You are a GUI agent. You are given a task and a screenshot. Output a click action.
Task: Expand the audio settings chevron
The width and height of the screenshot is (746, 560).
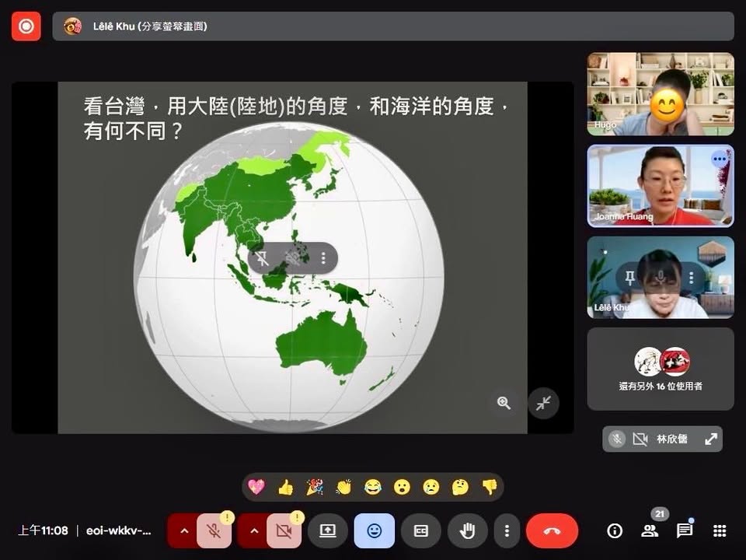click(184, 531)
